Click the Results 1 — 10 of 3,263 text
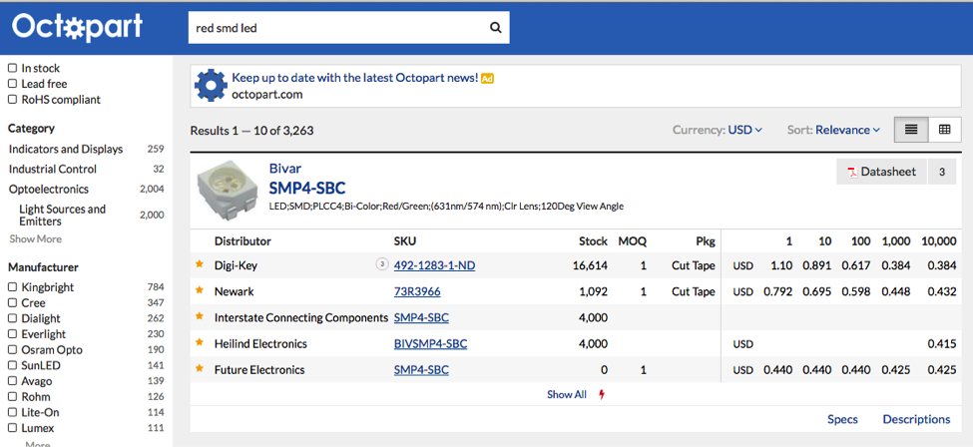Image resolution: width=973 pixels, height=447 pixels. pyautogui.click(x=251, y=131)
